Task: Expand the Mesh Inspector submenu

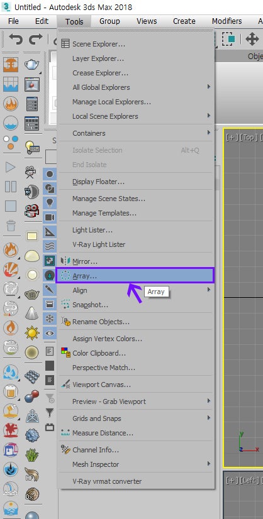Action: tap(136, 464)
